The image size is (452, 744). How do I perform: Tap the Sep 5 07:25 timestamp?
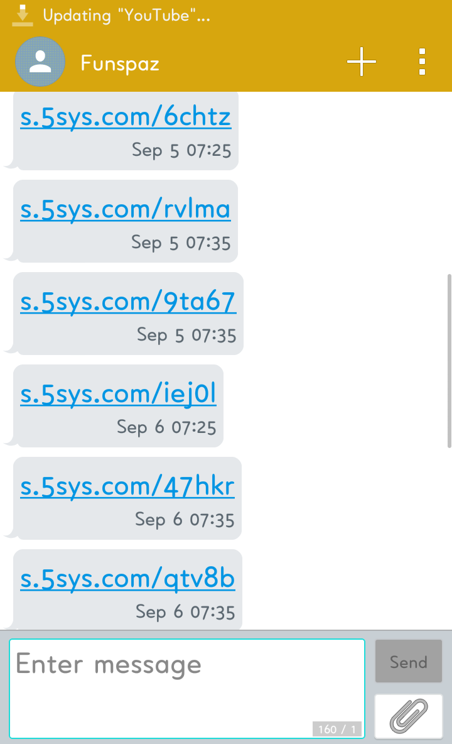point(181,150)
